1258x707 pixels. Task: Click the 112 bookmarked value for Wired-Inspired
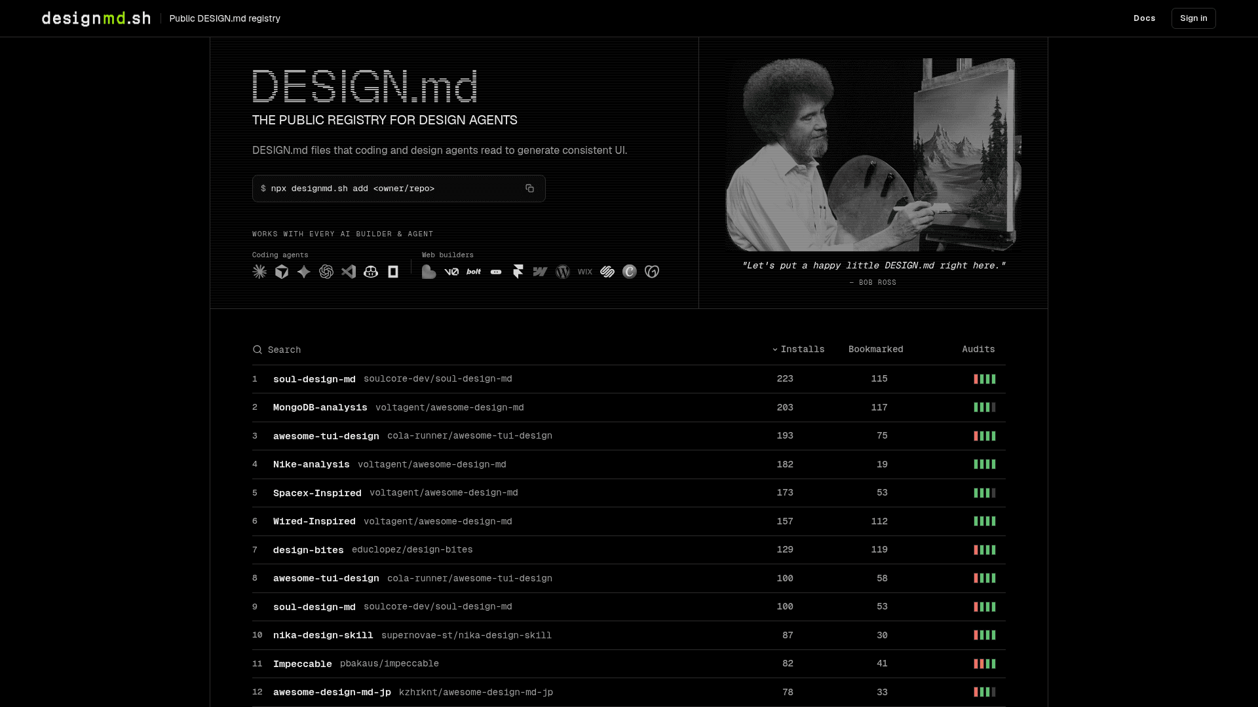click(879, 521)
